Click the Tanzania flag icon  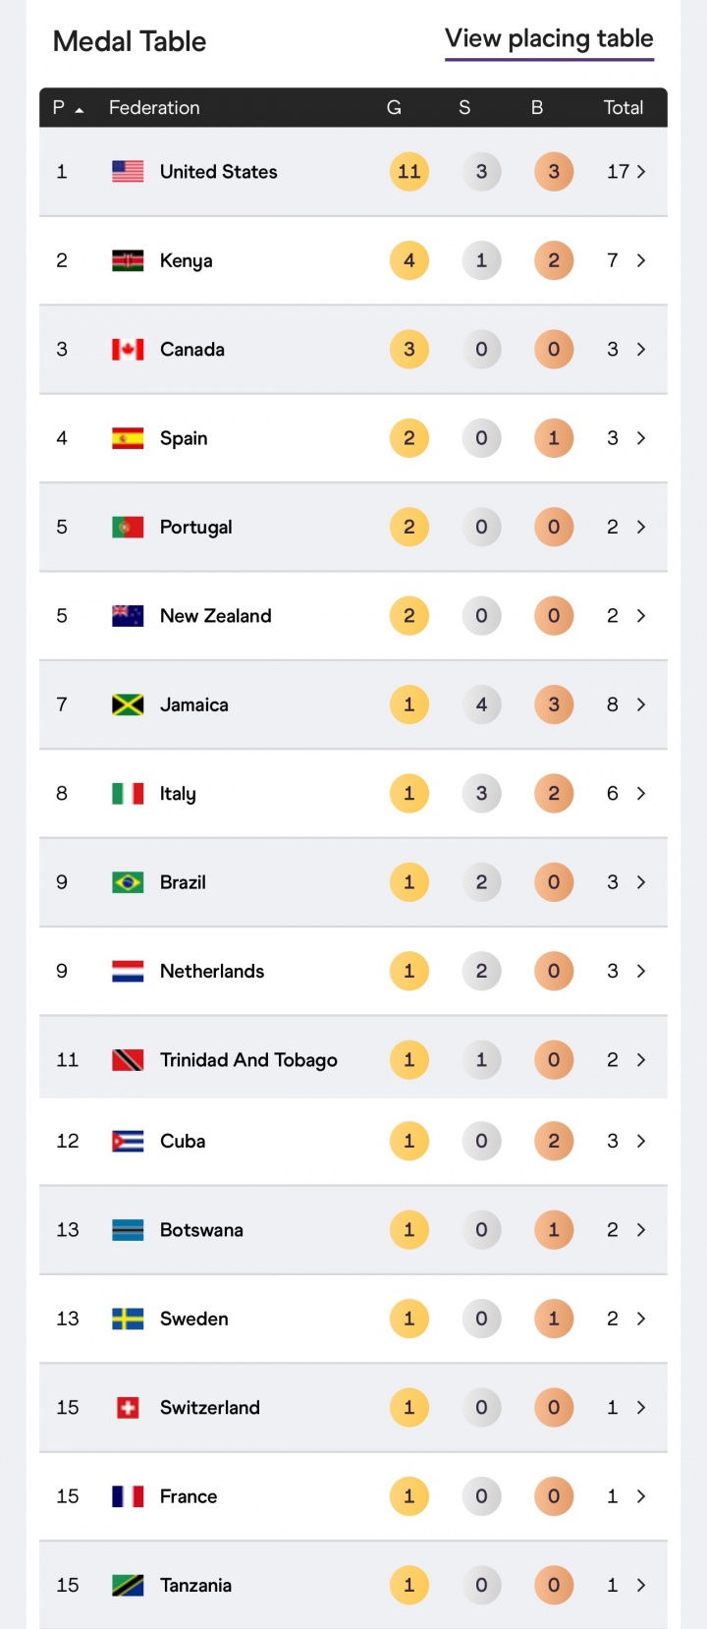[x=128, y=1585]
